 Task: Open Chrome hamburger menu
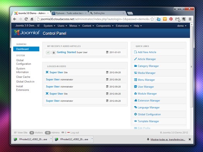coord(190,19)
